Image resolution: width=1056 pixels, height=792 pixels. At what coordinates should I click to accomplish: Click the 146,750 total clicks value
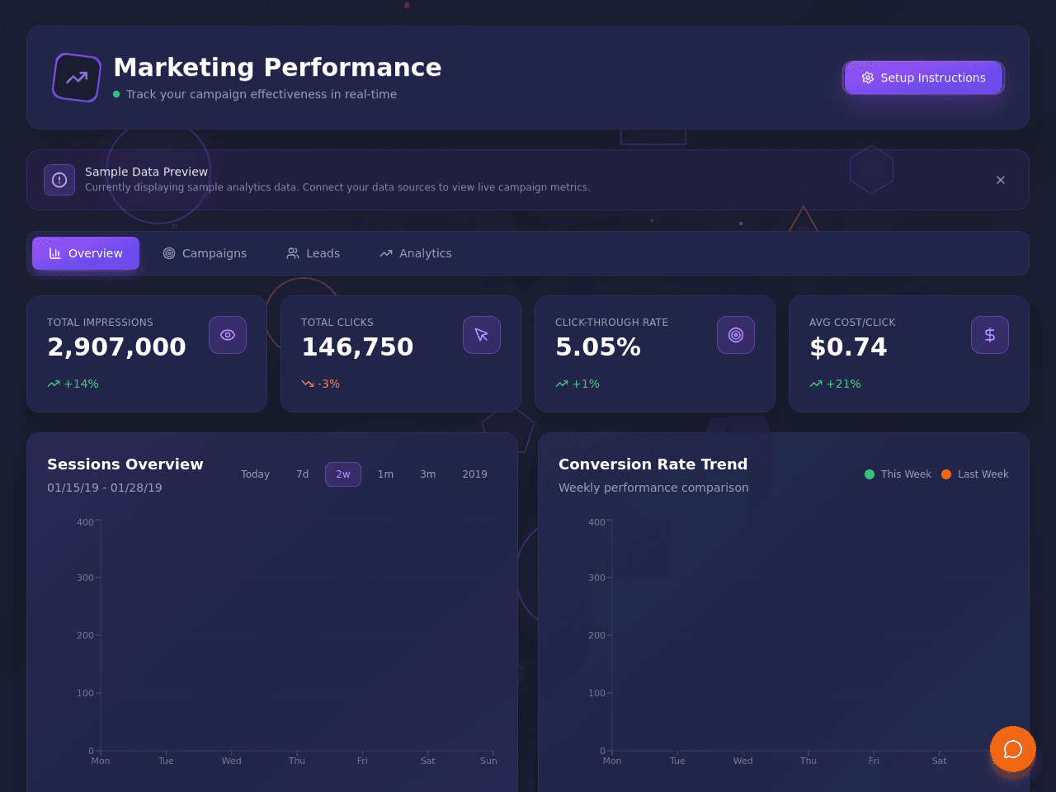click(x=357, y=347)
